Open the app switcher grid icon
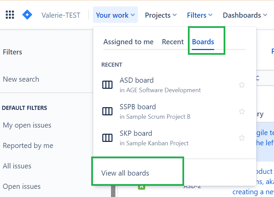Image resolution: width=274 pixels, height=197 pixels. coord(10,15)
